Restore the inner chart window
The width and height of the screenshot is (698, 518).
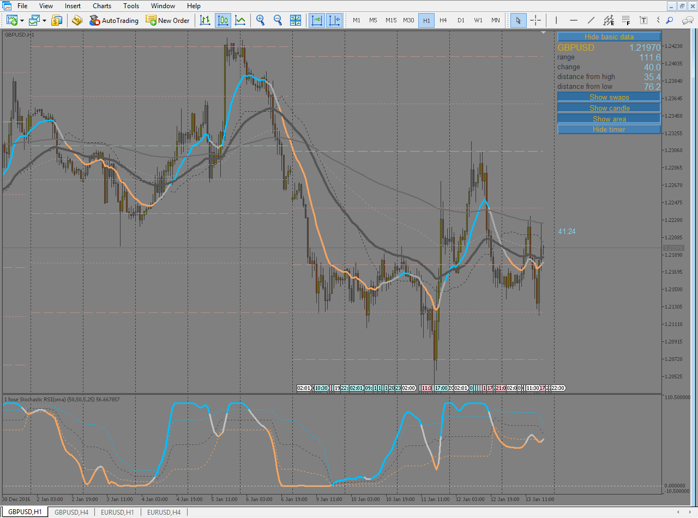pos(682,6)
